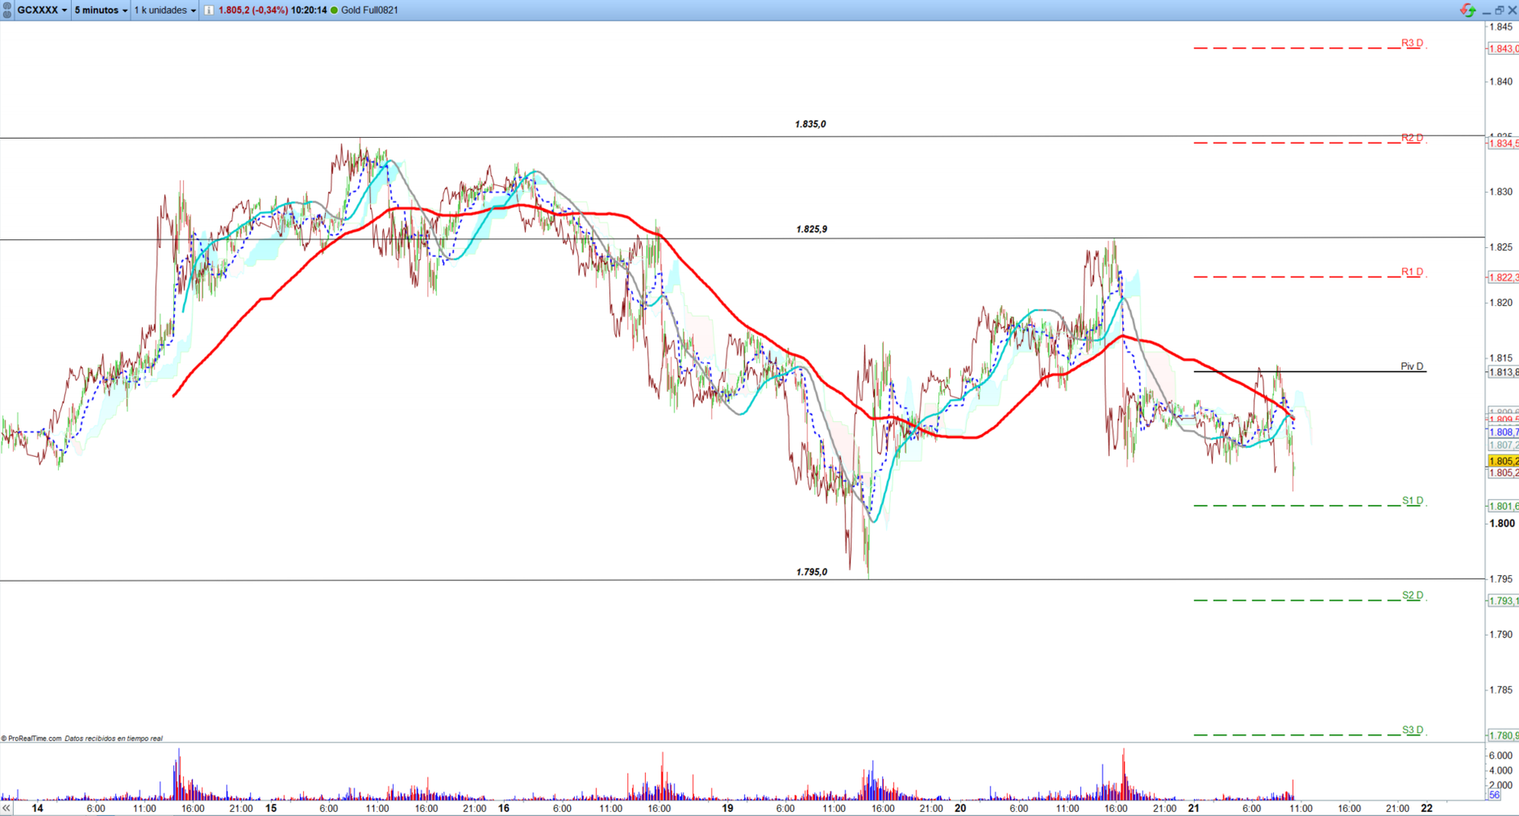The width and height of the screenshot is (1519, 816).
Task: Click the S3 D support label
Action: click(x=1413, y=730)
